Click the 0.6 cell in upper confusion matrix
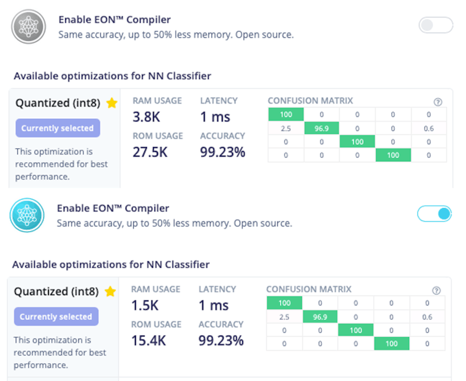 point(428,128)
